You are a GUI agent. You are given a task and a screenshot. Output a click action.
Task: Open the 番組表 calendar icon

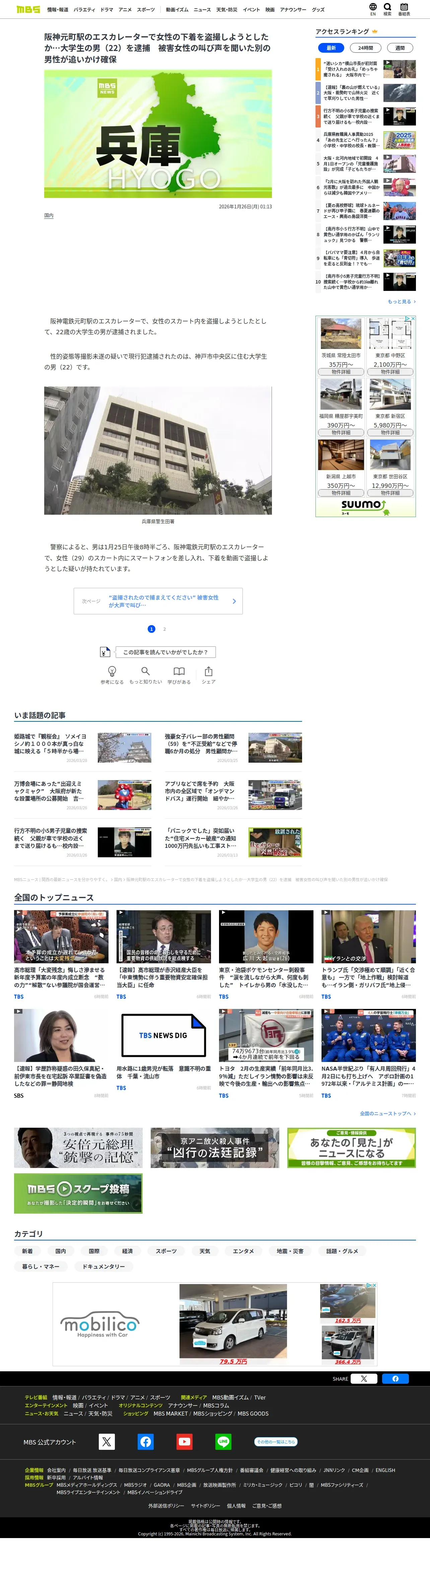pyautogui.click(x=404, y=9)
